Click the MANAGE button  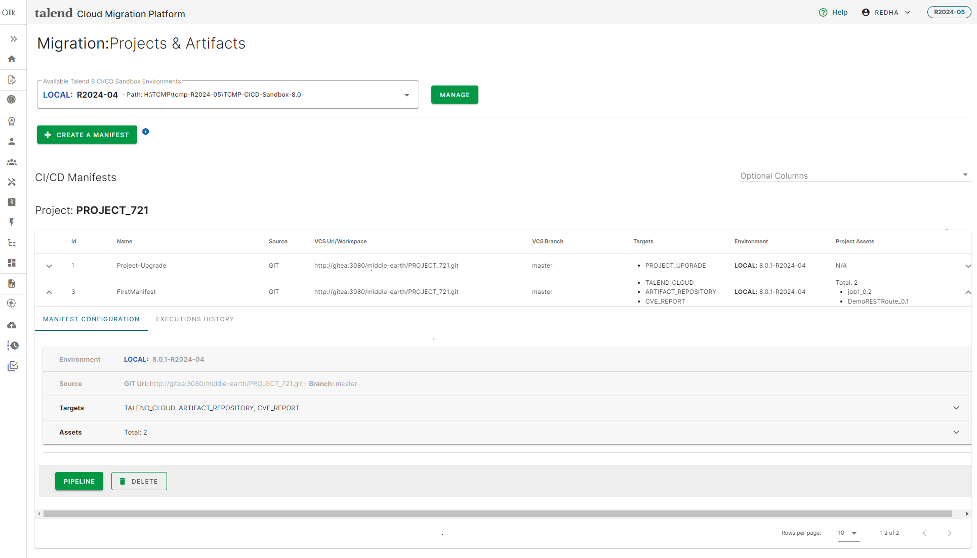[455, 95]
